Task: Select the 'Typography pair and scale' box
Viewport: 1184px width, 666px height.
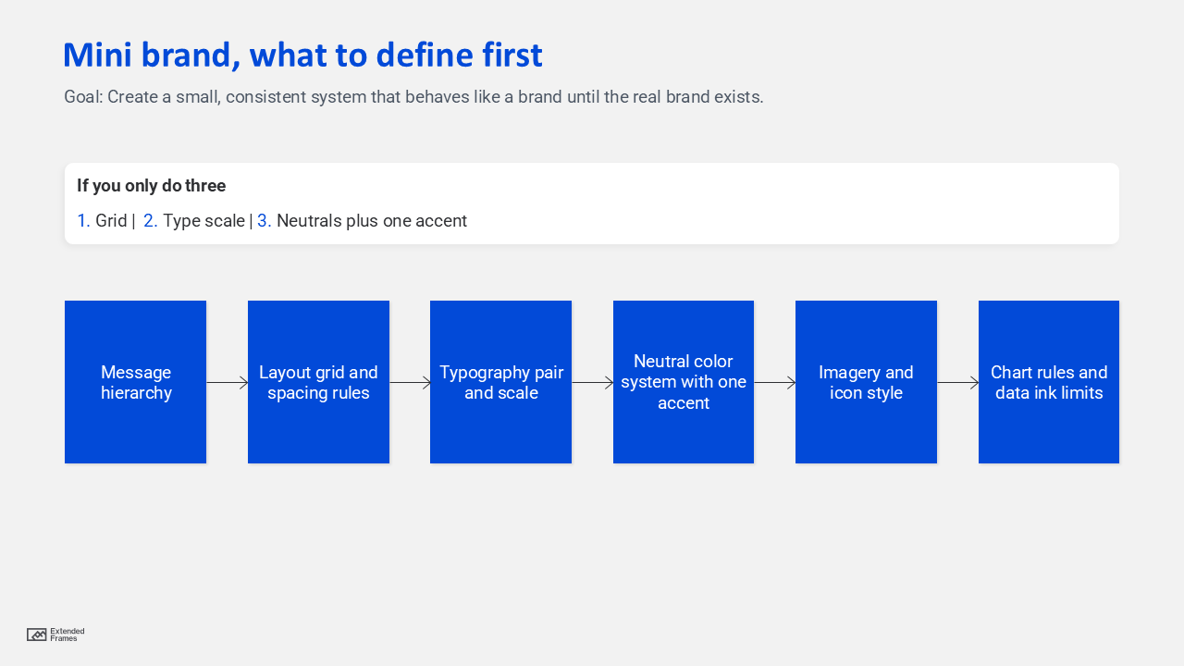Action: click(x=500, y=382)
